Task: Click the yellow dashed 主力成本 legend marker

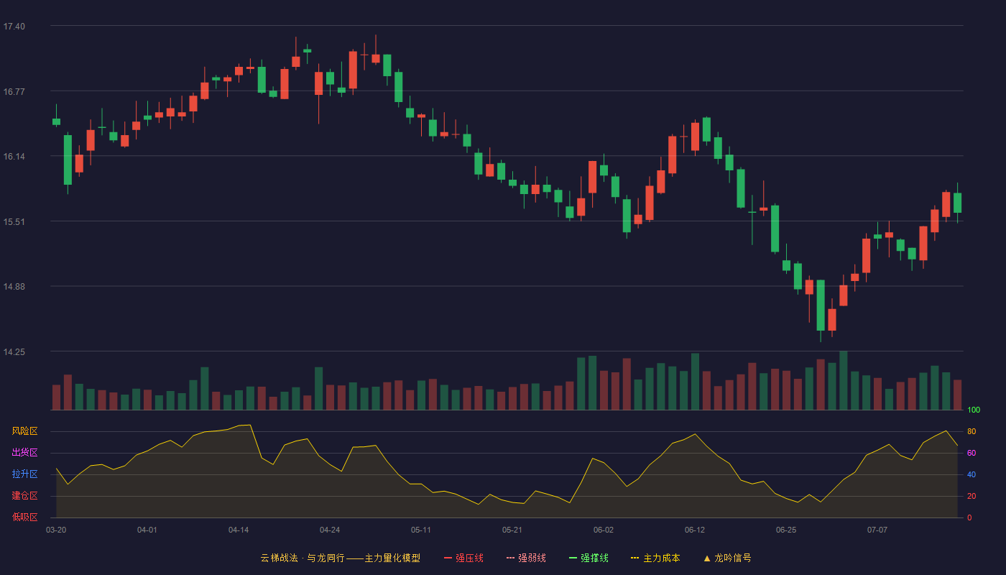Action: [x=634, y=558]
